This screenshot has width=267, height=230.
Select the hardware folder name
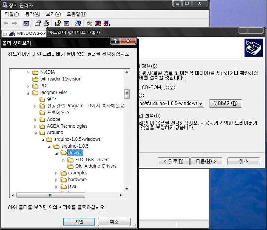[77, 180]
